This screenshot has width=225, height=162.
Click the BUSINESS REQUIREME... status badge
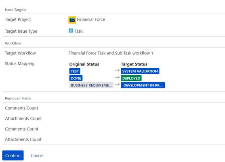tap(91, 85)
